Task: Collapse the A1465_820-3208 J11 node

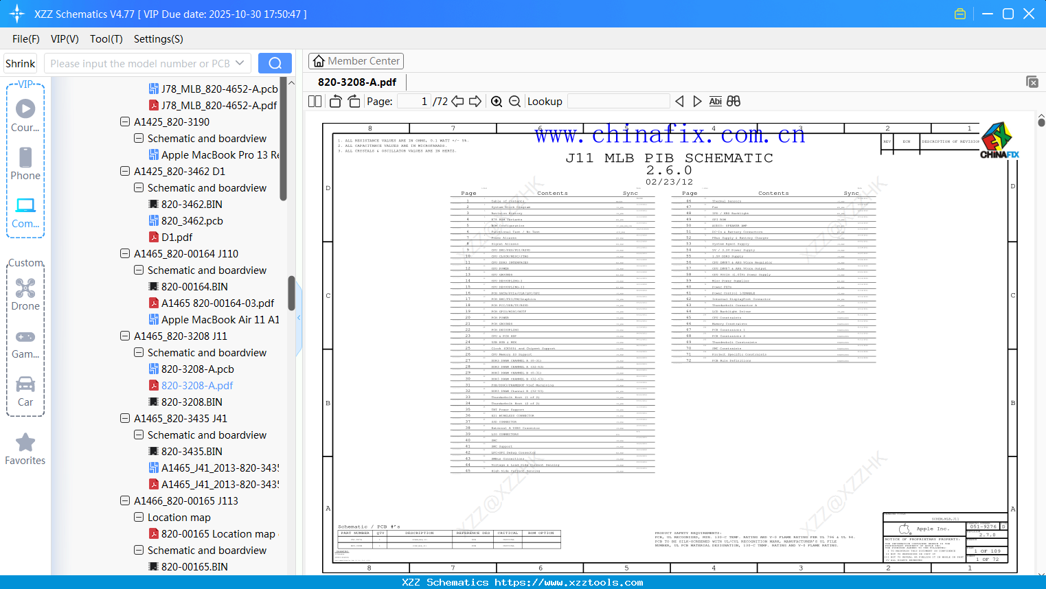Action: pyautogui.click(x=125, y=336)
